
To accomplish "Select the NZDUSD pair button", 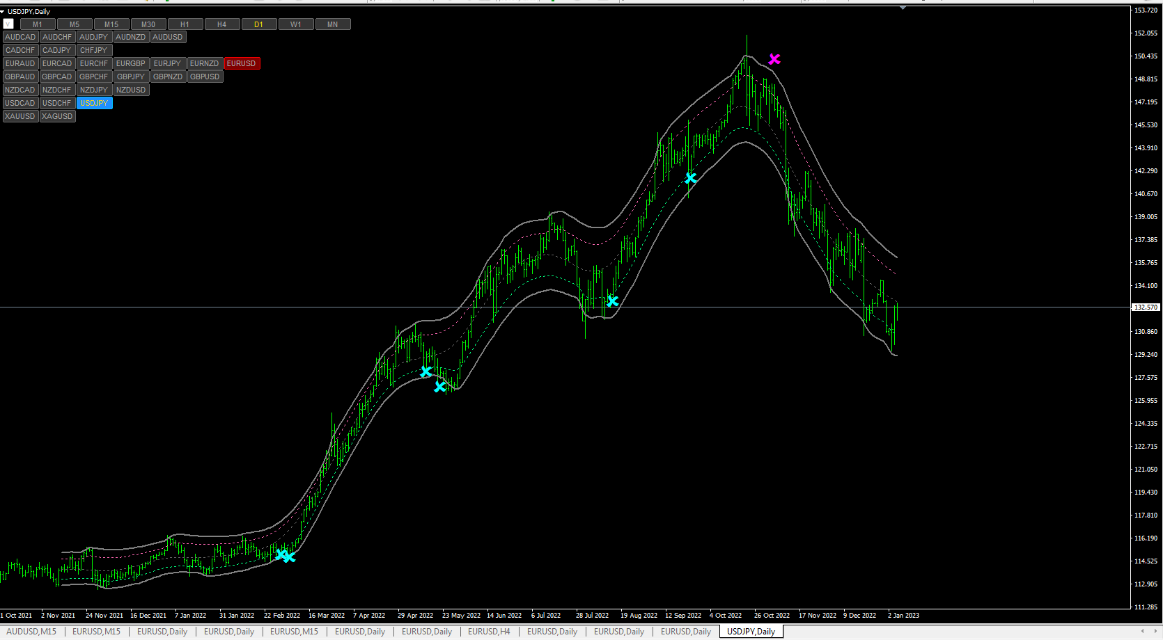I will (x=131, y=90).
